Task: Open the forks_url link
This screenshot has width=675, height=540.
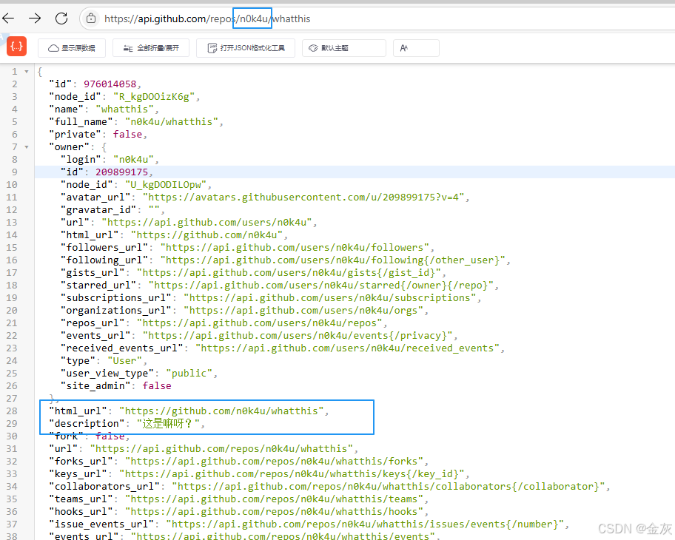Action: 274,462
